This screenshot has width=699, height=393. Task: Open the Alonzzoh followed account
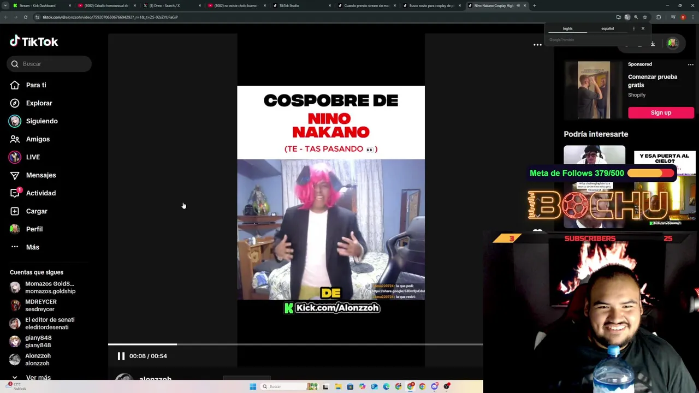point(31,359)
